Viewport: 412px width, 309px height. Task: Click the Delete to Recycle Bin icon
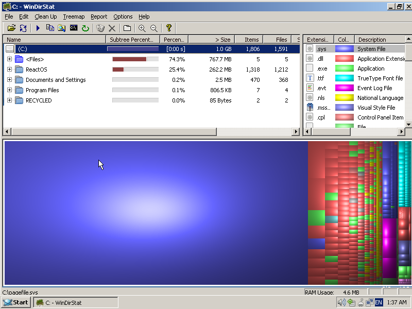tap(100, 28)
